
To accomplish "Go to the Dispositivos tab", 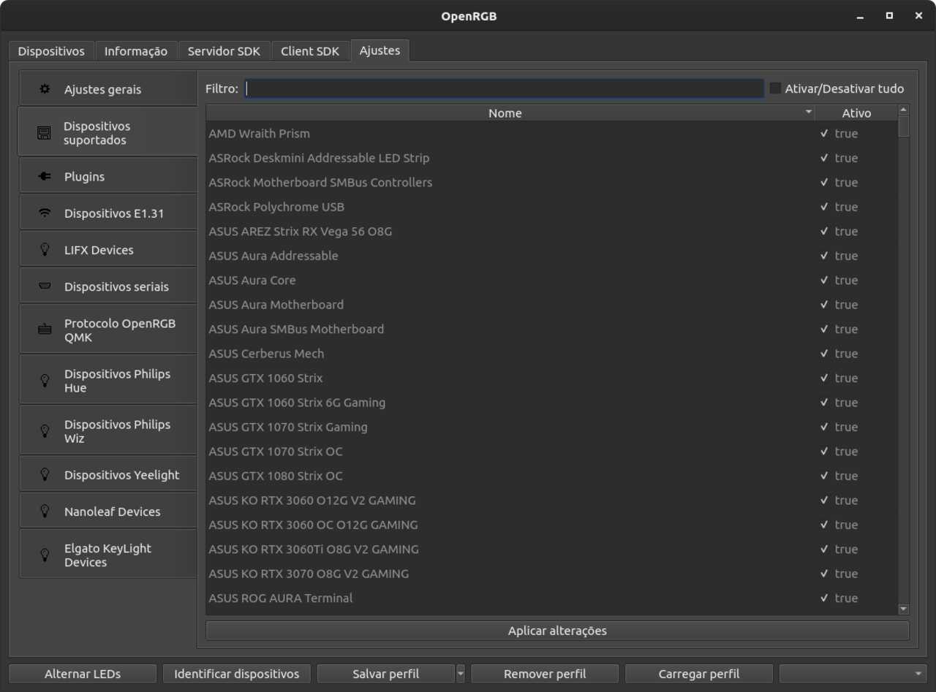I will [x=50, y=50].
